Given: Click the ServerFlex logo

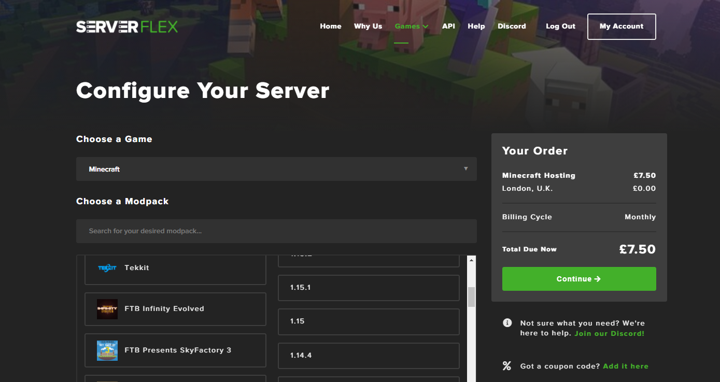Looking at the screenshot, I should click(127, 26).
